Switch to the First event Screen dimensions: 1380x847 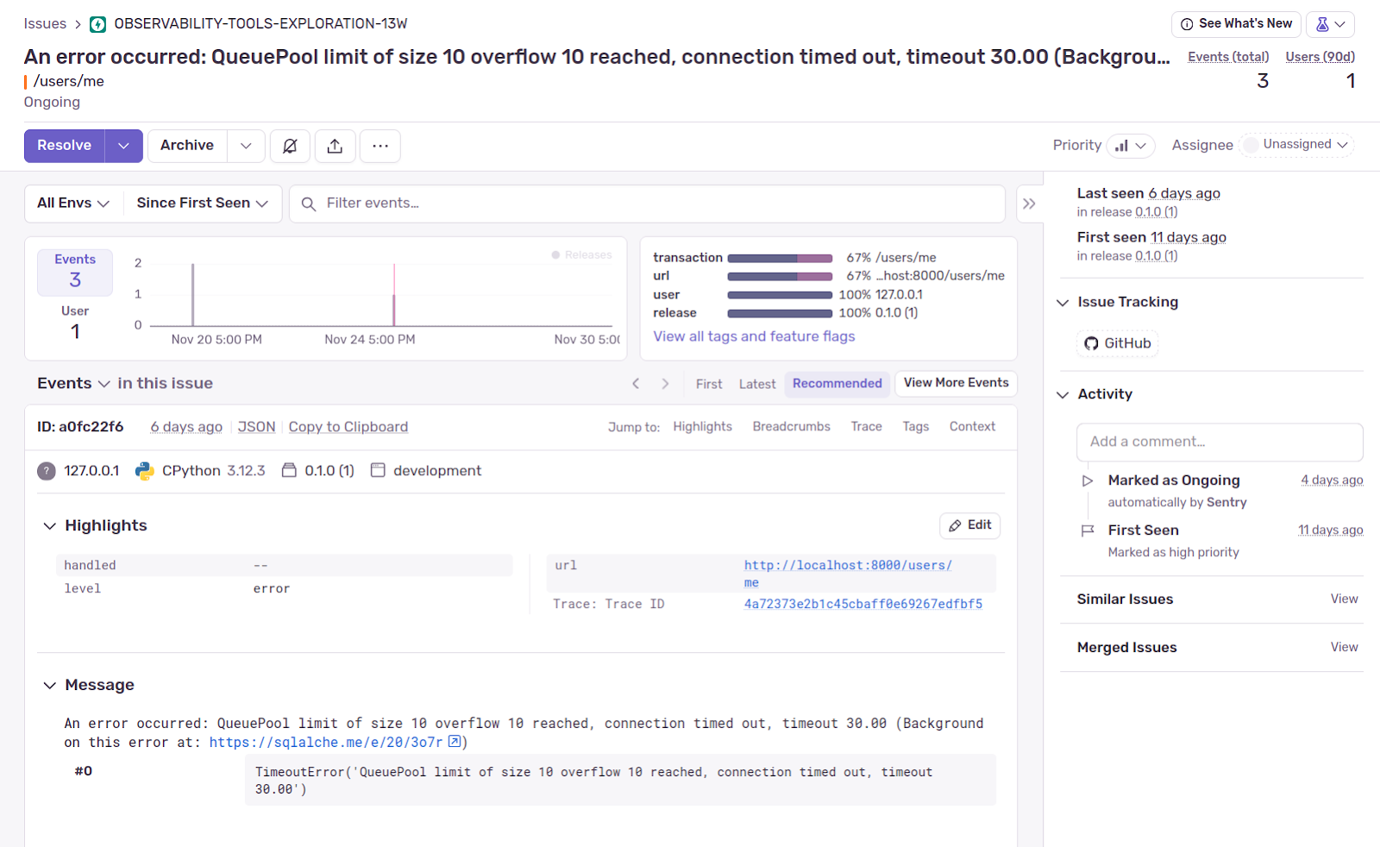tap(708, 384)
